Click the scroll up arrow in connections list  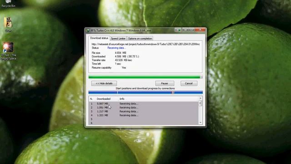point(201,98)
